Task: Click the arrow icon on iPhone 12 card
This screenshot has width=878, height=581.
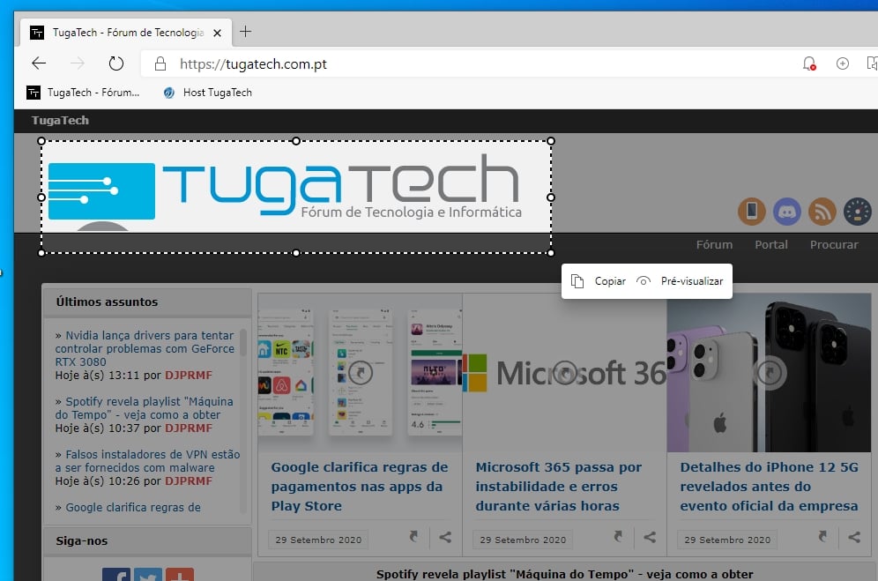Action: 822,537
